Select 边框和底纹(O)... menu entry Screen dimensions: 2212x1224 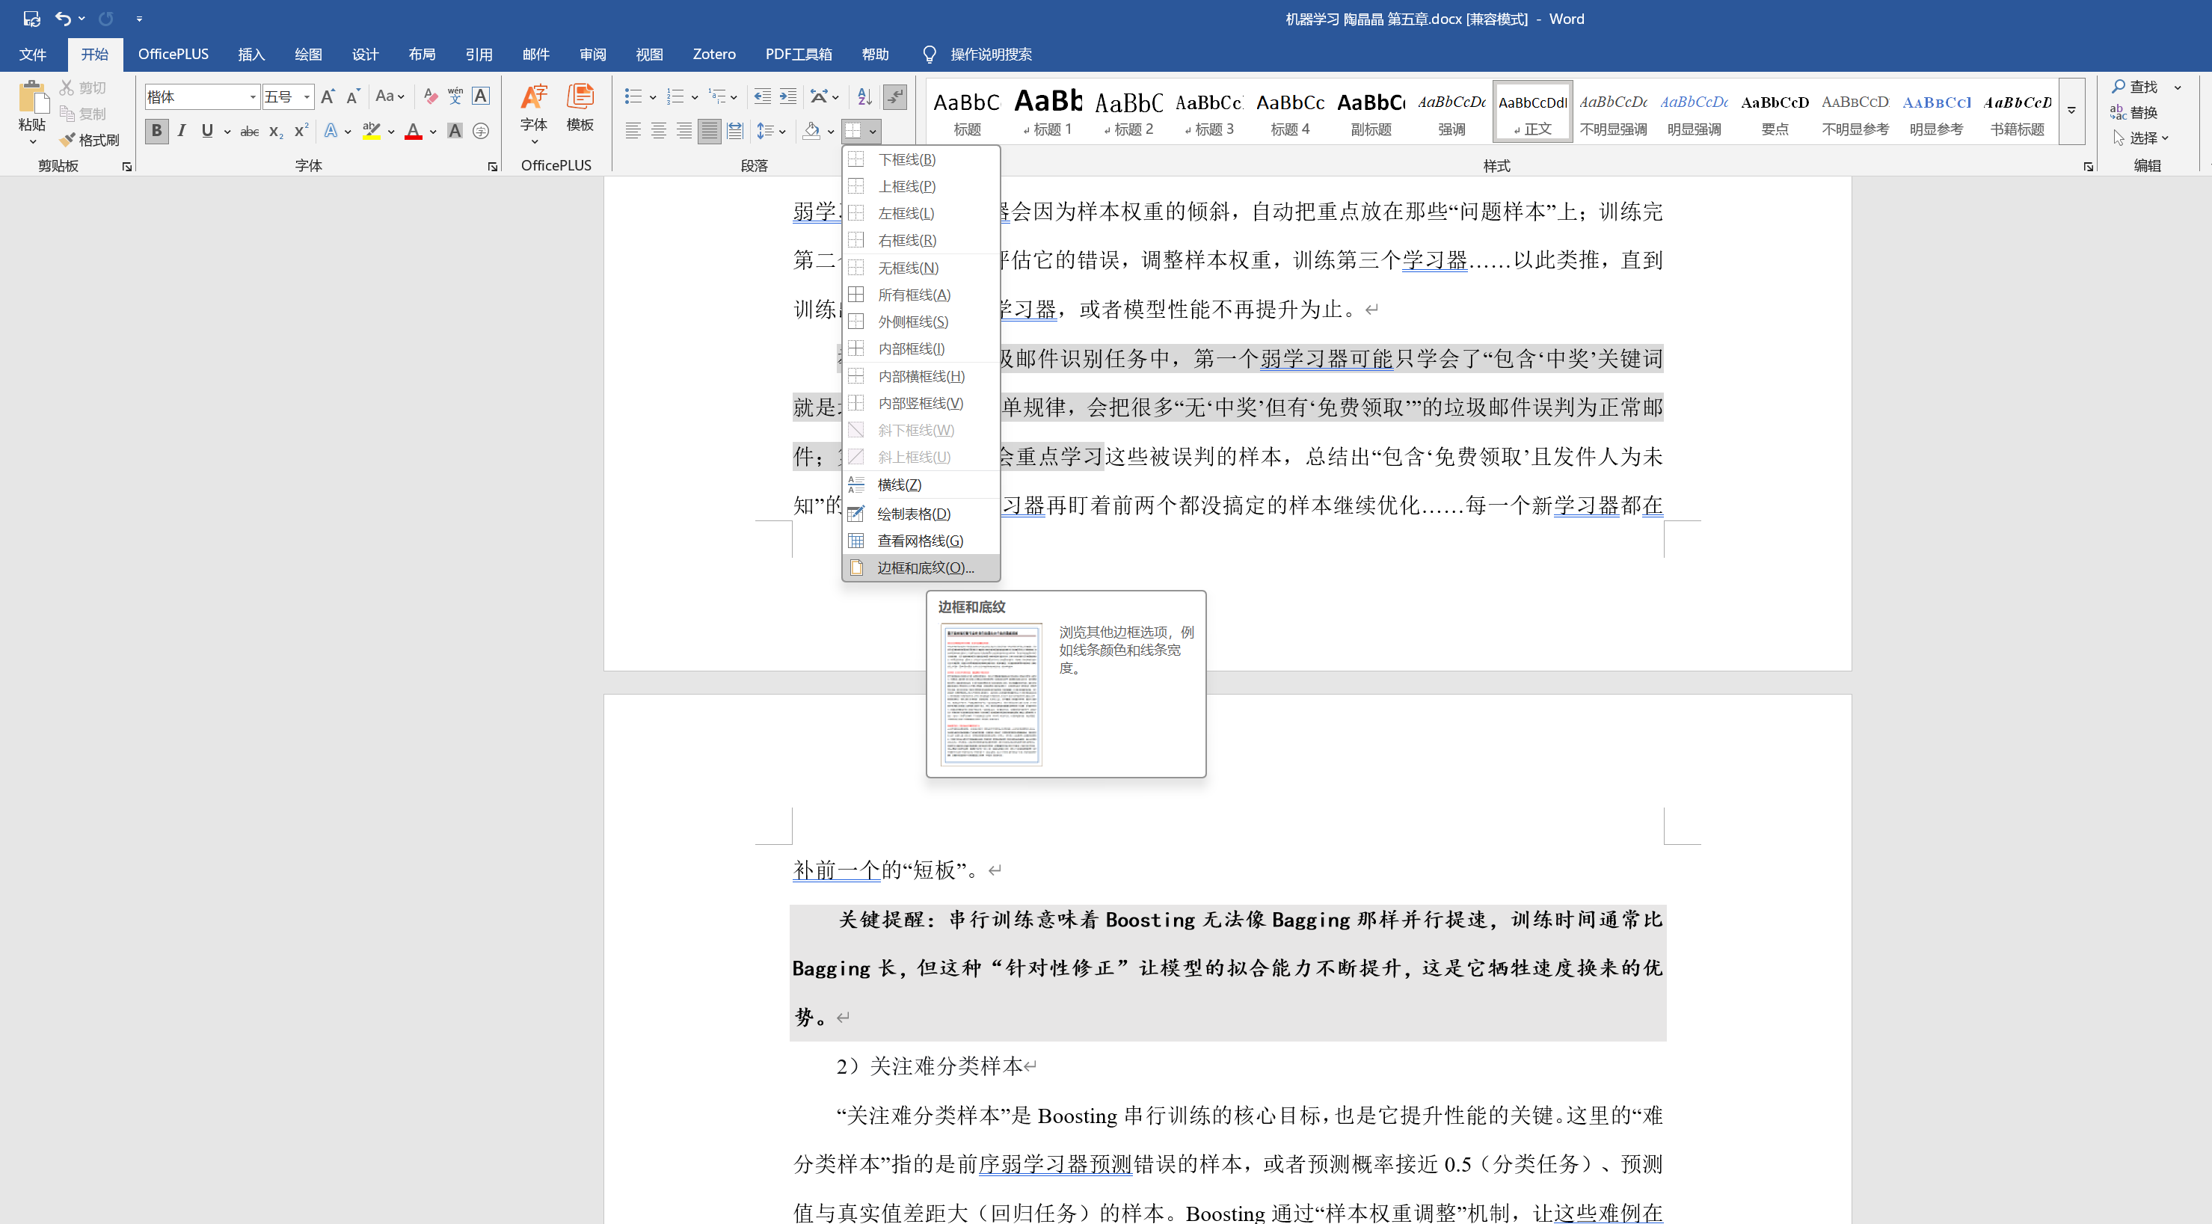tap(925, 568)
